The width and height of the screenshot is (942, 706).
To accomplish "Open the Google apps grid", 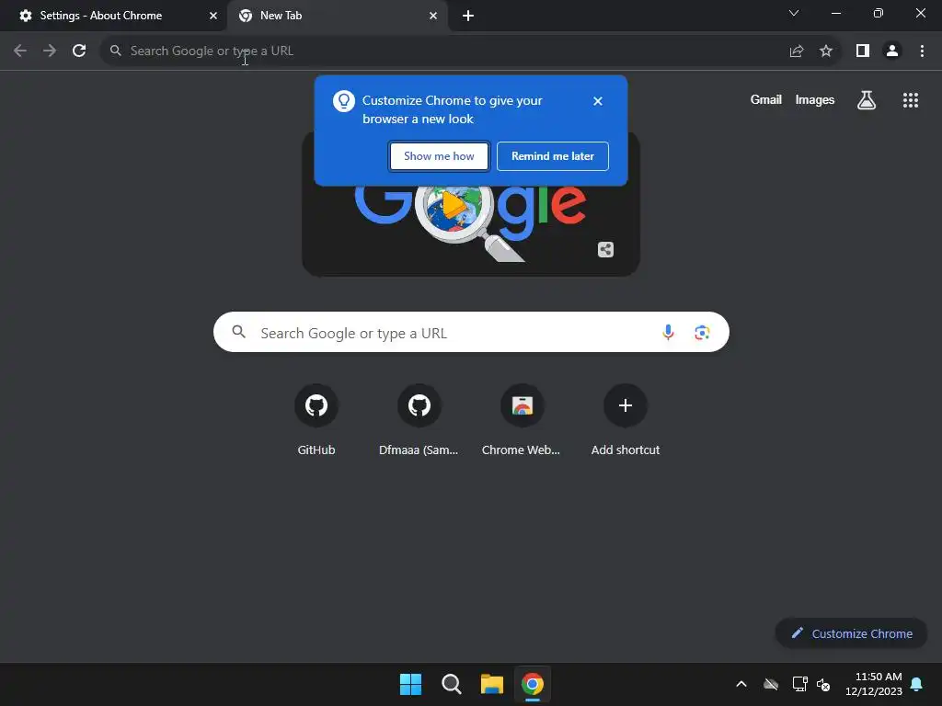I will coord(911,99).
